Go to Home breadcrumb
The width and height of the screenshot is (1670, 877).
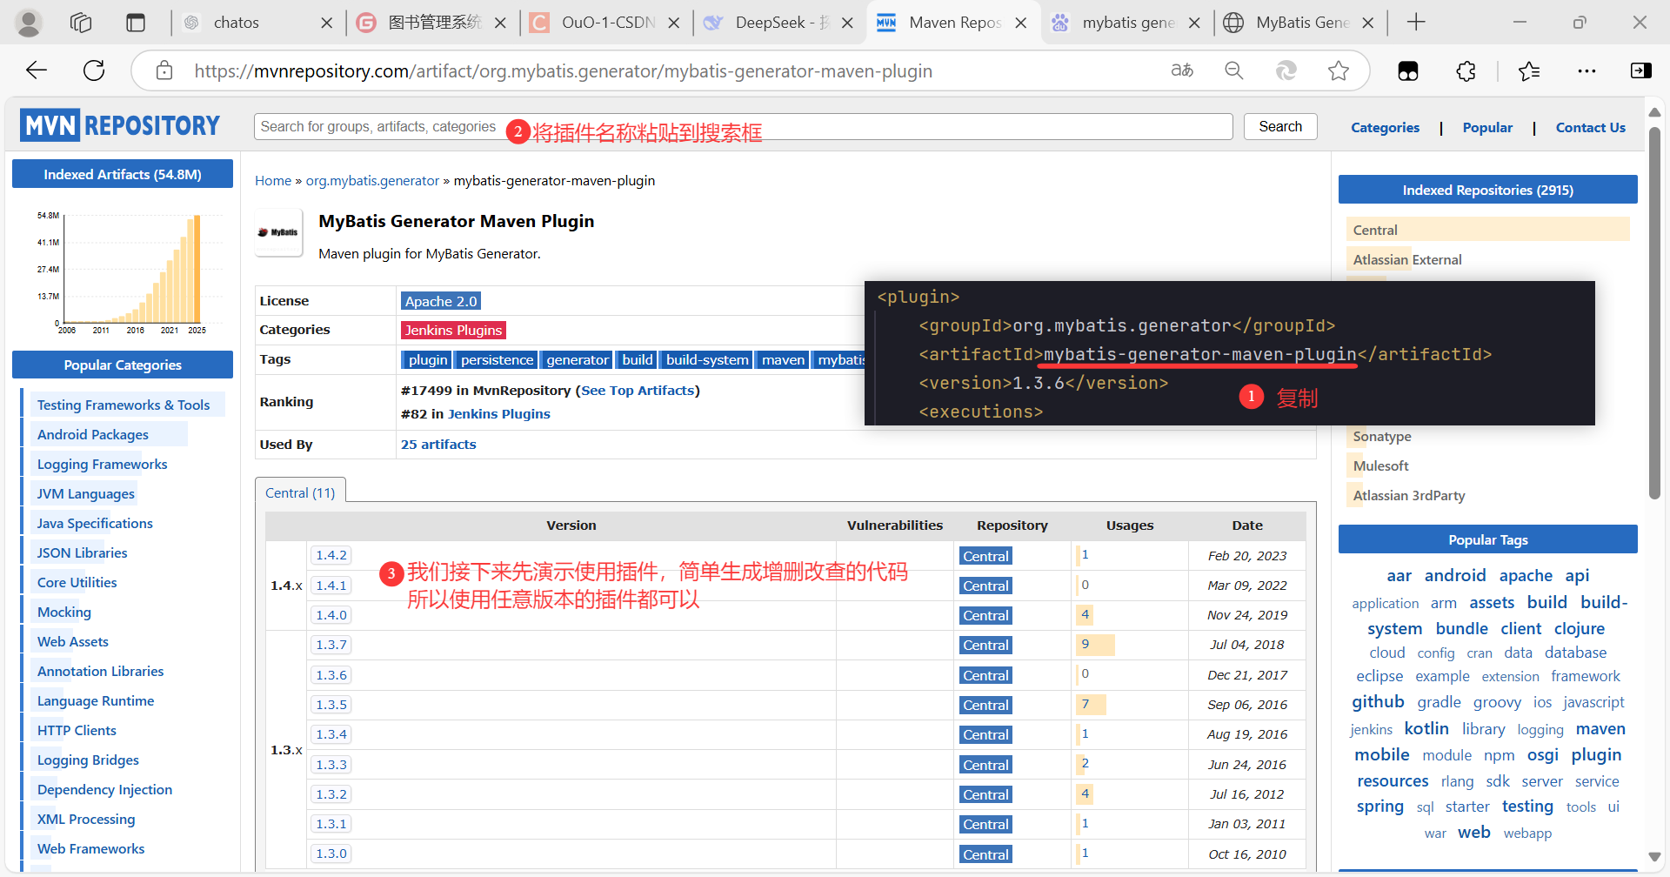(x=273, y=180)
